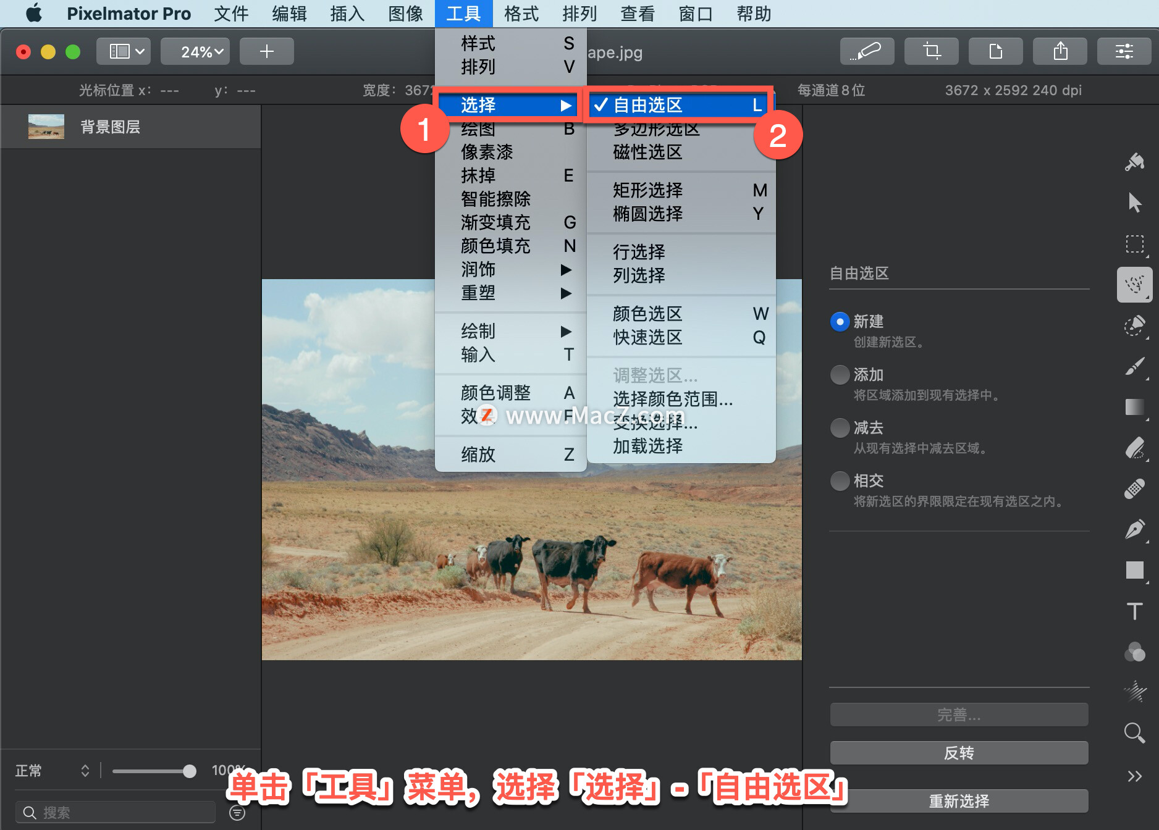
Task: Select the rectangular marquee tool icon
Action: click(1134, 244)
